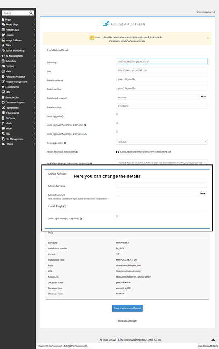Click the Wikis icon
The width and height of the screenshot is (219, 349).
pos(3,45)
